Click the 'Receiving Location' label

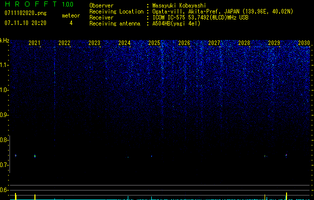coord(116,11)
